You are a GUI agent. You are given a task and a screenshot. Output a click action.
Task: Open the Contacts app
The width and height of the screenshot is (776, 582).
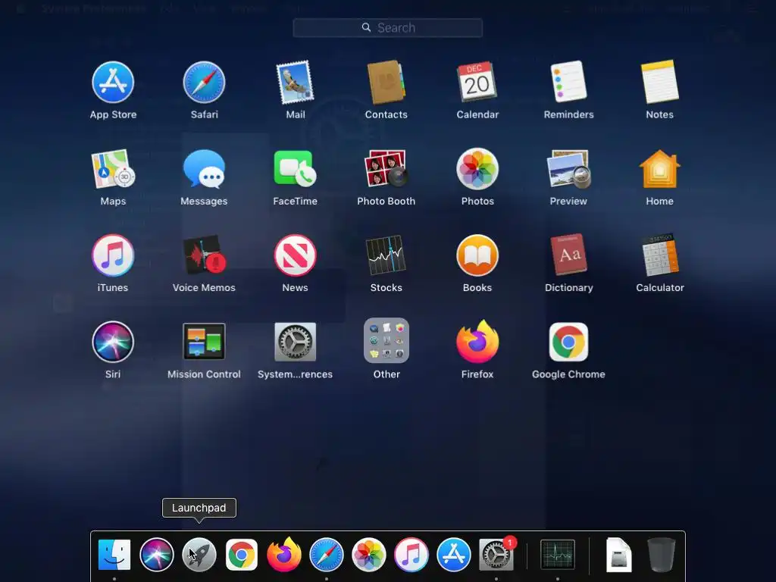pos(386,82)
